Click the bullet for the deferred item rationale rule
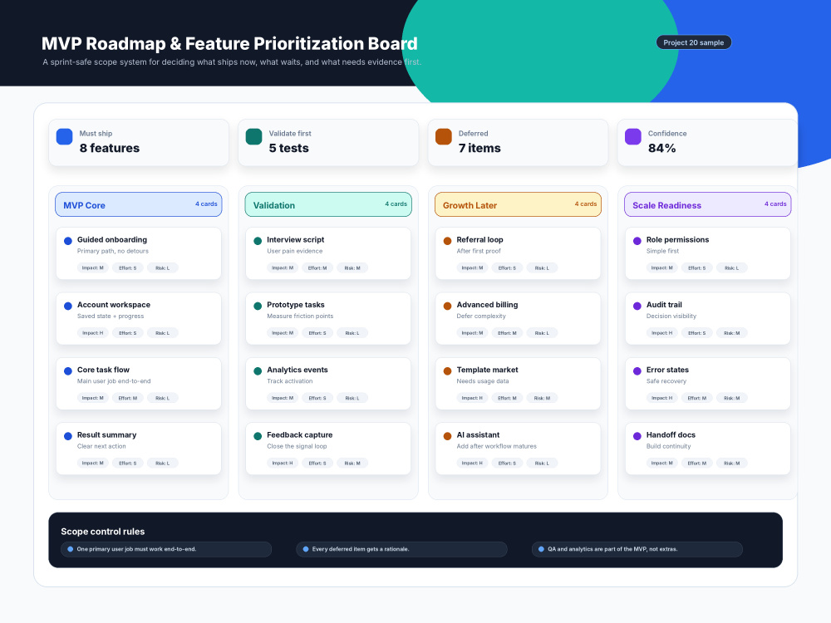 coord(306,549)
